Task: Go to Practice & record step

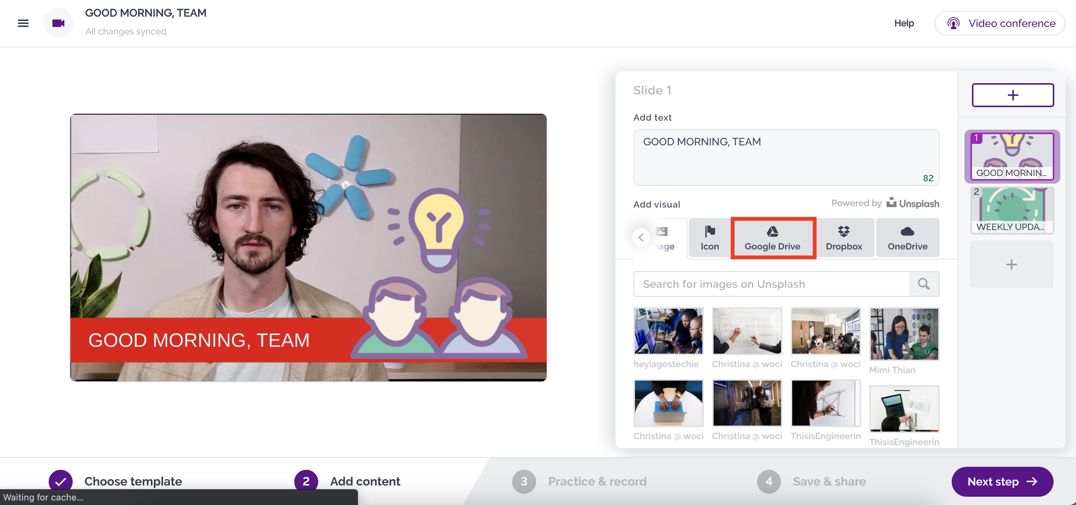Action: point(596,481)
